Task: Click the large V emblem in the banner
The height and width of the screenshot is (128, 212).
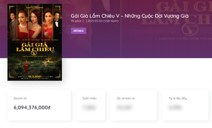Action: (190, 29)
